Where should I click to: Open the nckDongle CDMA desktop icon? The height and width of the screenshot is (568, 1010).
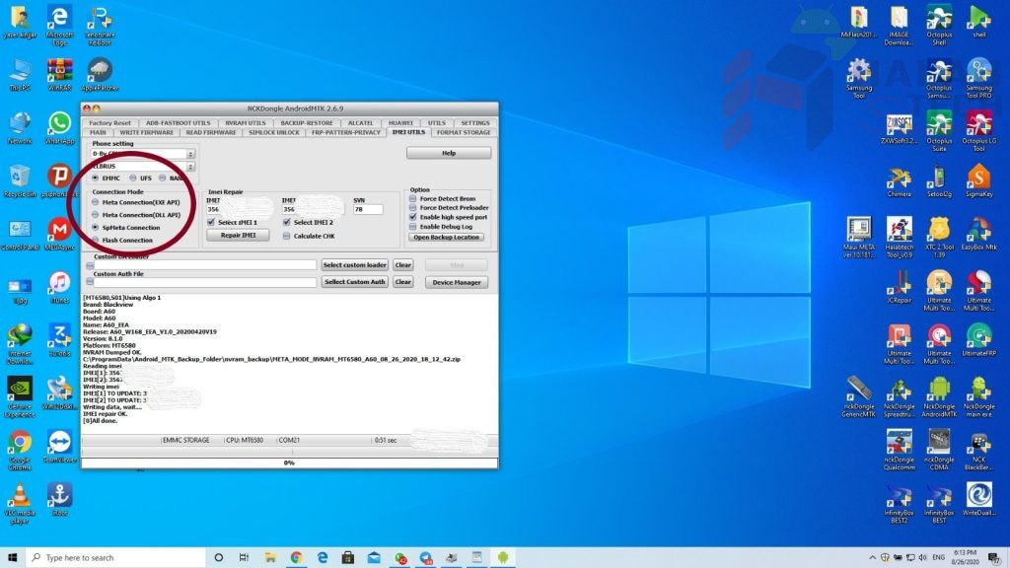pos(939,450)
